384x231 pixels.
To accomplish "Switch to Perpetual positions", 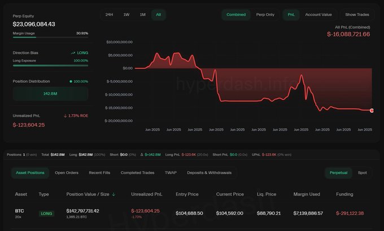I will point(338,173).
